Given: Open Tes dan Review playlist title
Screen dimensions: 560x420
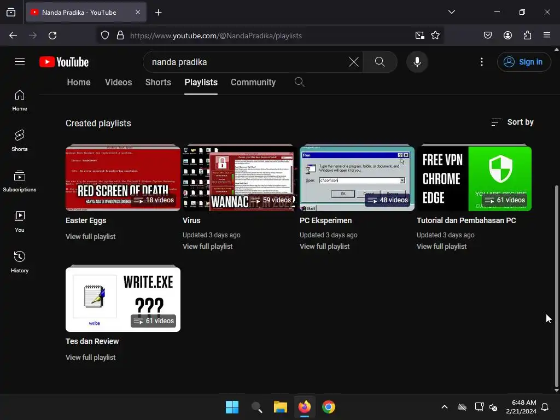Looking at the screenshot, I should 92,341.
